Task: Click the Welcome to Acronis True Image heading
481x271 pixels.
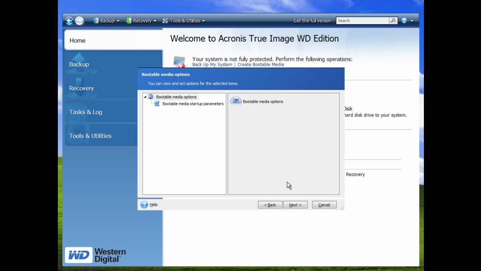Action: (x=254, y=38)
